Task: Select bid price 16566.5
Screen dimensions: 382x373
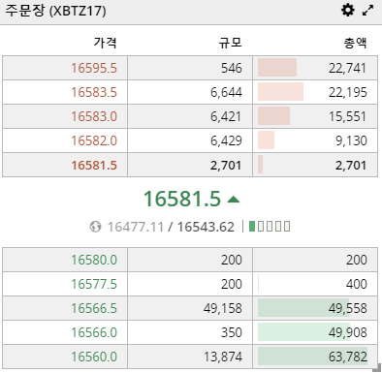Action: click(x=94, y=308)
